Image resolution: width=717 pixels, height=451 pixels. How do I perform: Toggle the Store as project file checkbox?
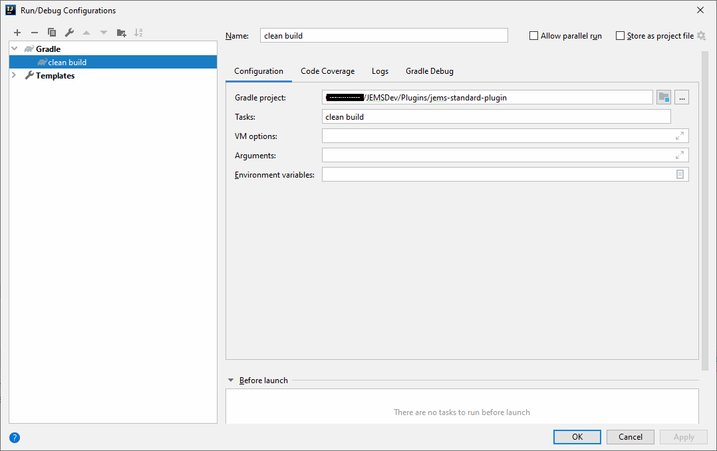[x=621, y=36]
